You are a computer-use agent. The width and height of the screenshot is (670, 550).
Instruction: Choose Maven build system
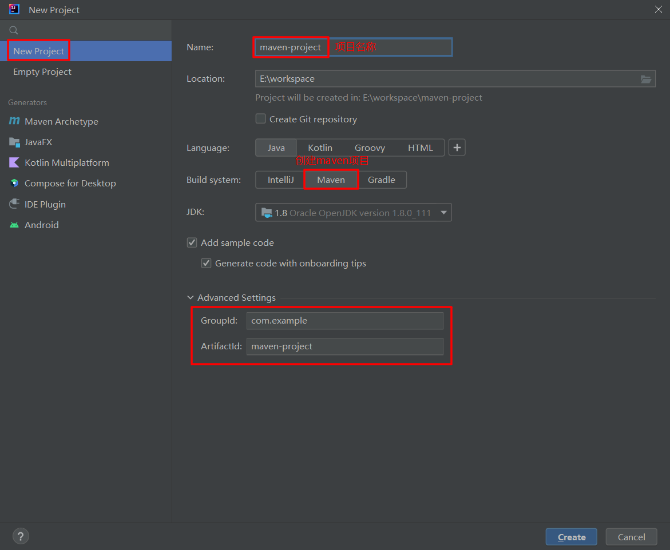click(x=331, y=180)
